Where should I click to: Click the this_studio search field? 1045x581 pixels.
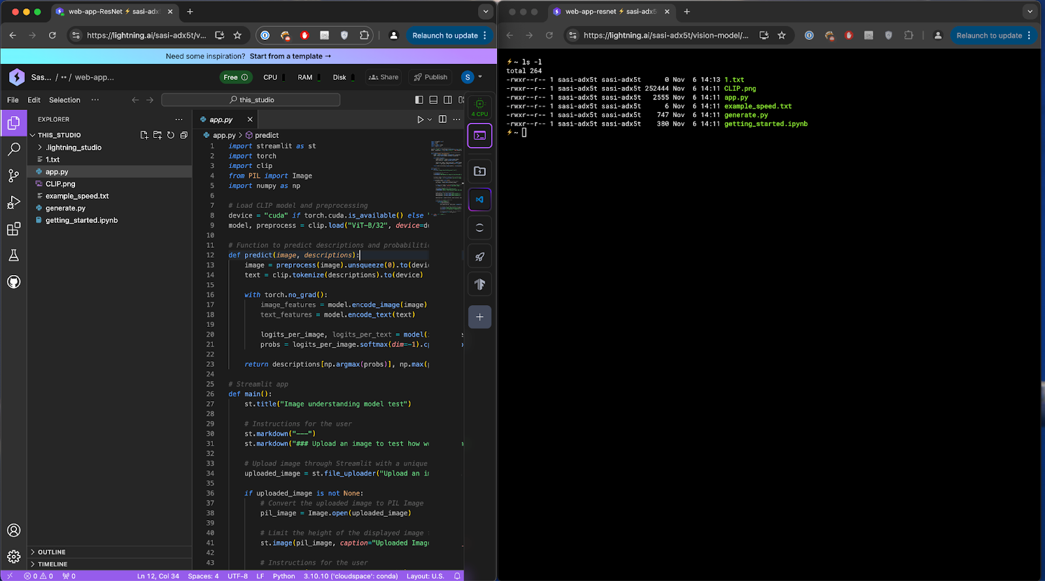251,100
